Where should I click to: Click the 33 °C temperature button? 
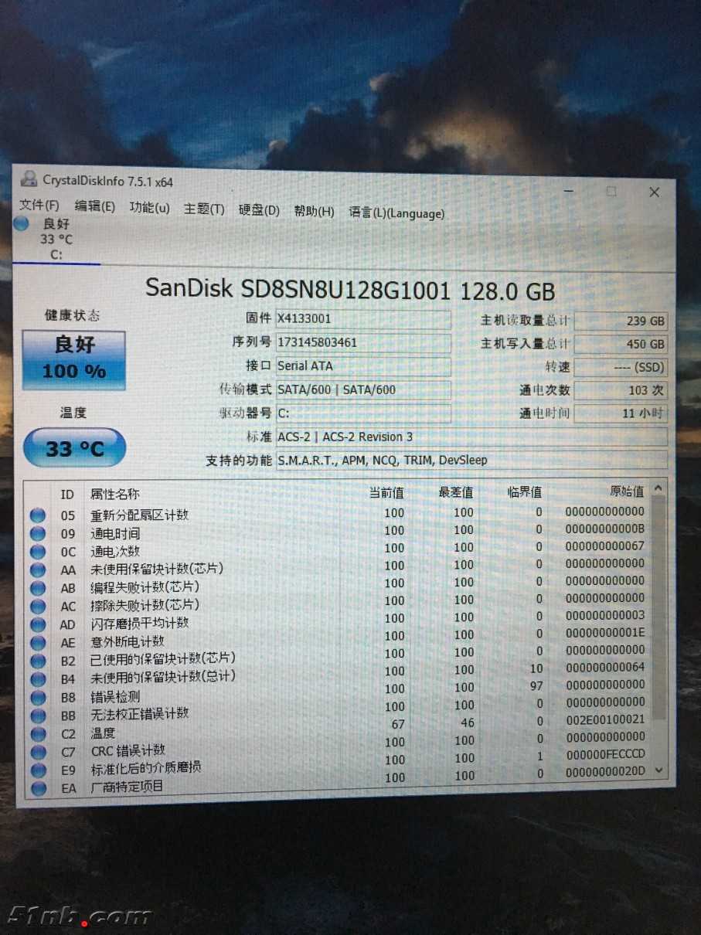click(74, 447)
